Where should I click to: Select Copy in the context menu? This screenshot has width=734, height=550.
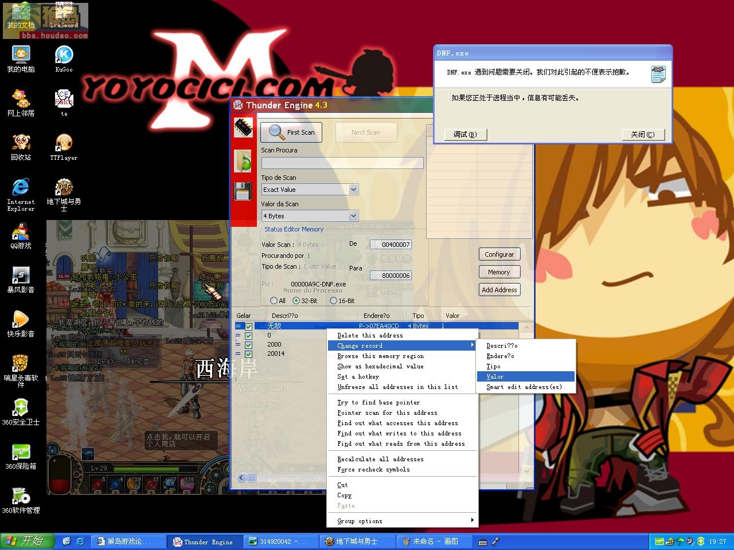(x=403, y=495)
